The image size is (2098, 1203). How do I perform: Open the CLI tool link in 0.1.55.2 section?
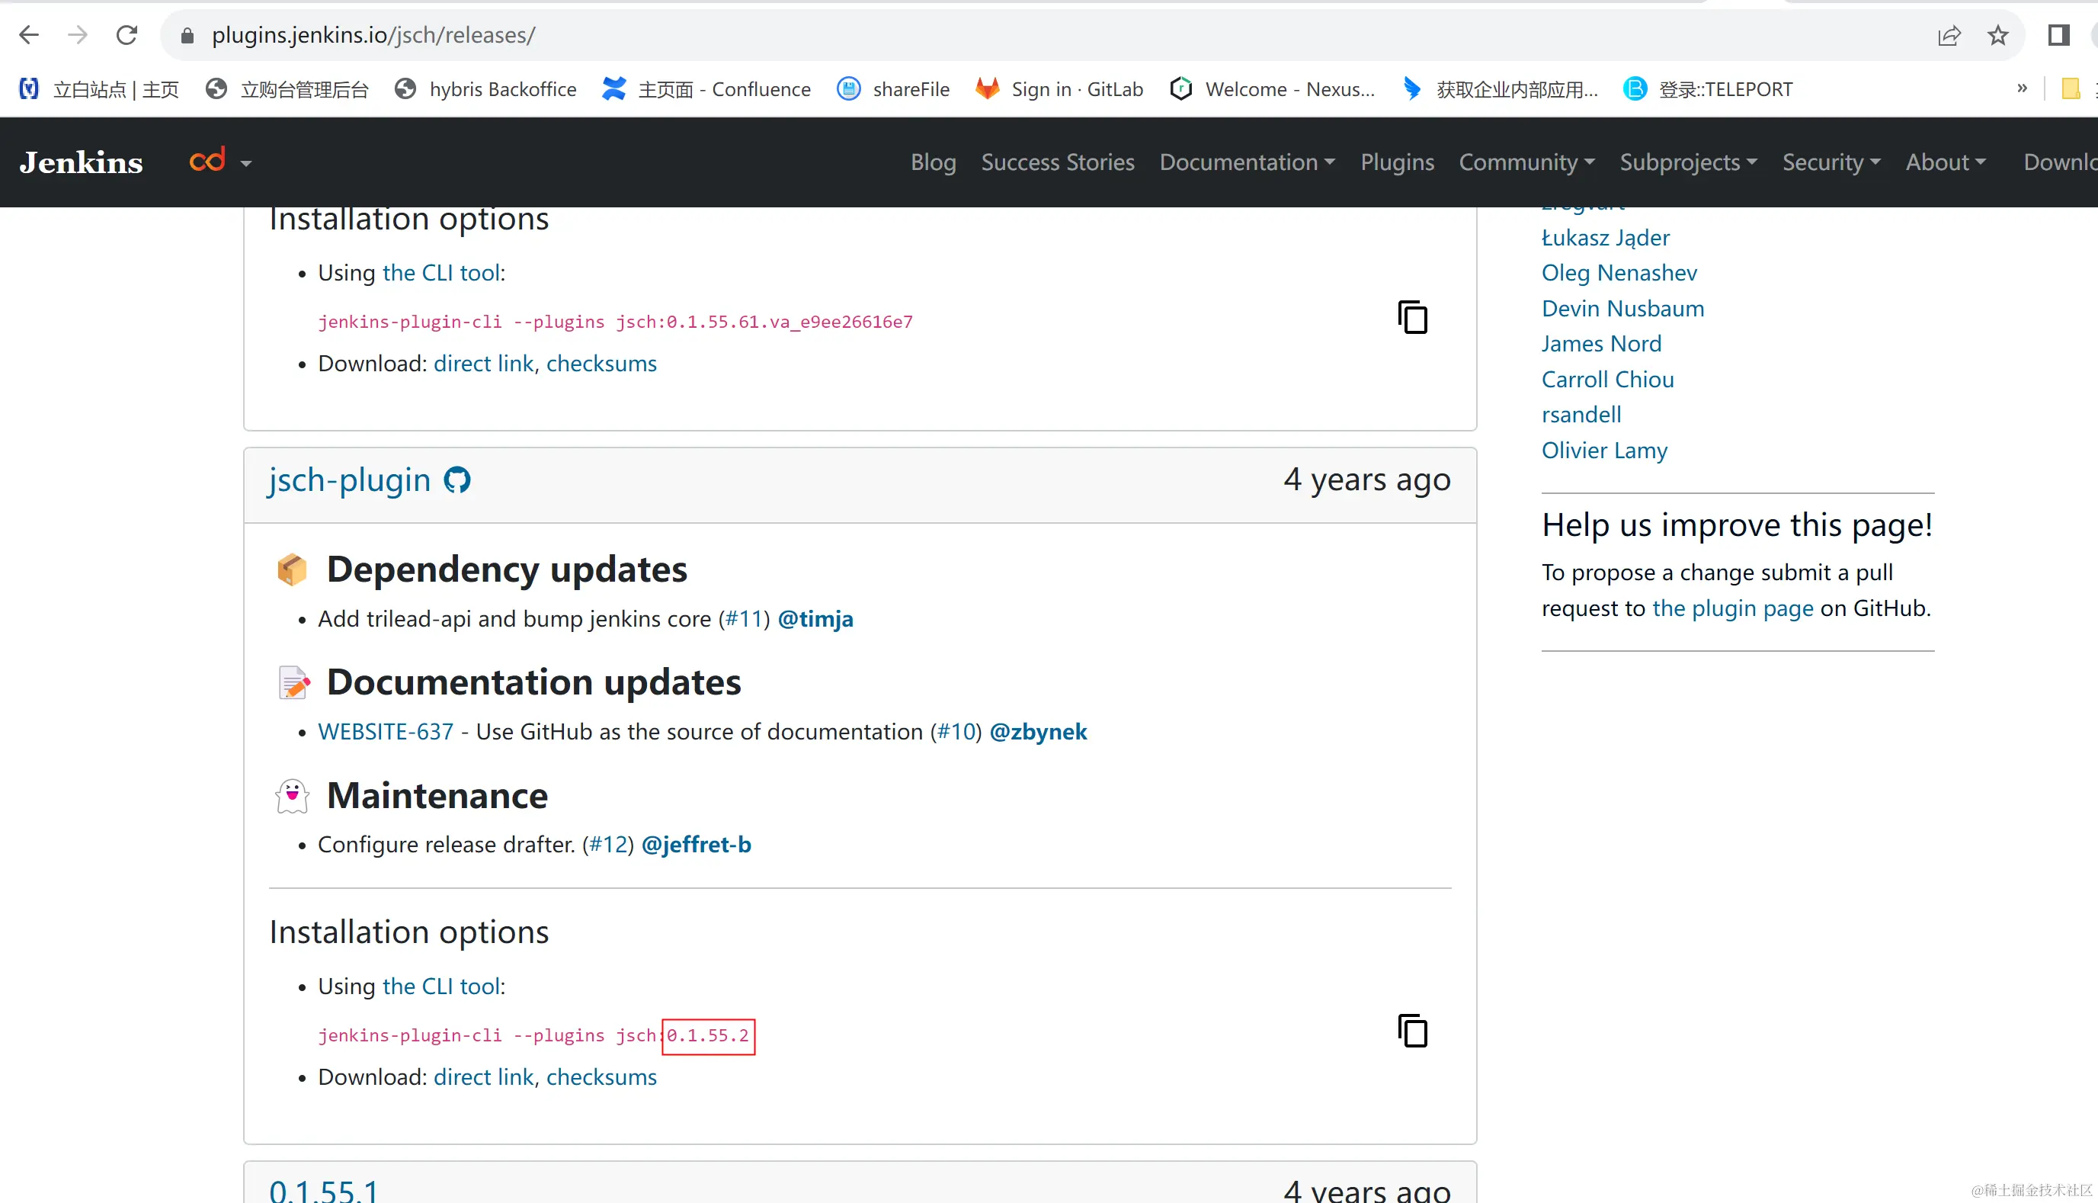[441, 986]
